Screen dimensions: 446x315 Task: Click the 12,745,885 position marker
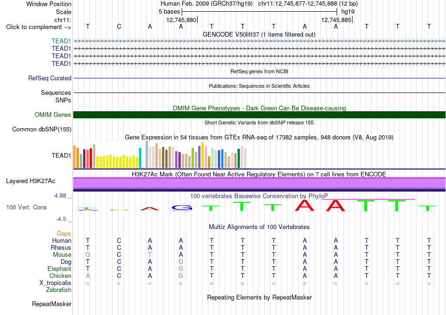336,20
